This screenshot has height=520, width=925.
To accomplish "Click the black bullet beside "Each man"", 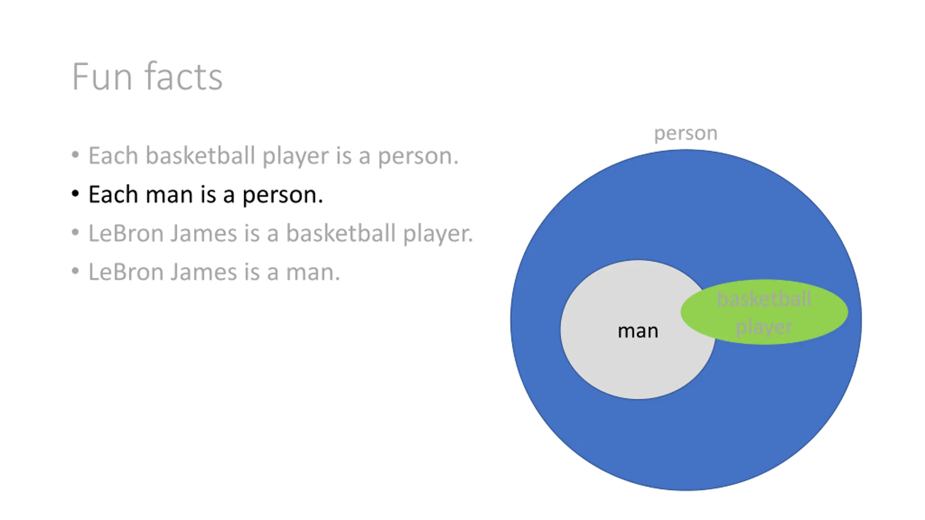I will (75, 194).
